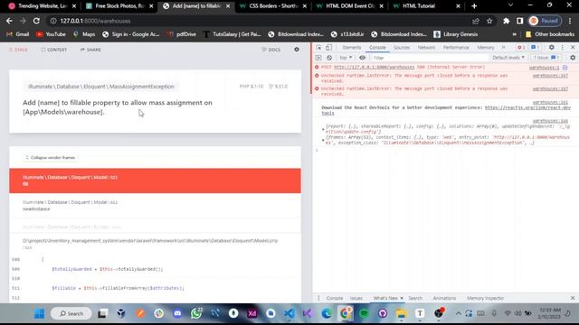This screenshot has width=579, height=325.
Task: Open Discord from the taskbar
Action: coord(177,313)
